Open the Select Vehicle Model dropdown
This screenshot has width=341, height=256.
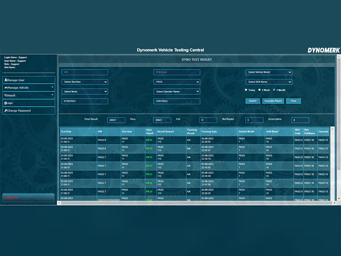[x=269, y=72]
